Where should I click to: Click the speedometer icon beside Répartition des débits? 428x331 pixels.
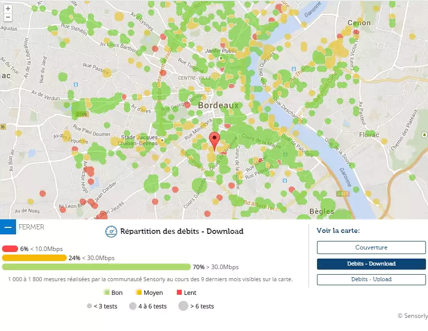point(111,231)
